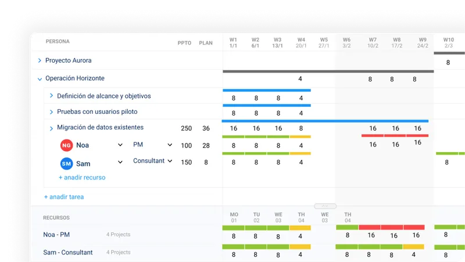The height and width of the screenshot is (262, 465).
Task: Click Sam's SM avatar icon
Action: click(x=66, y=164)
